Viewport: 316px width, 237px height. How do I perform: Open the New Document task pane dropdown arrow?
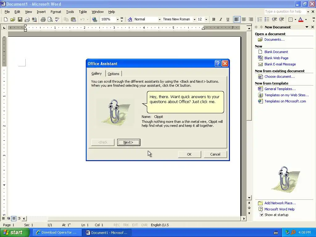[307, 27]
